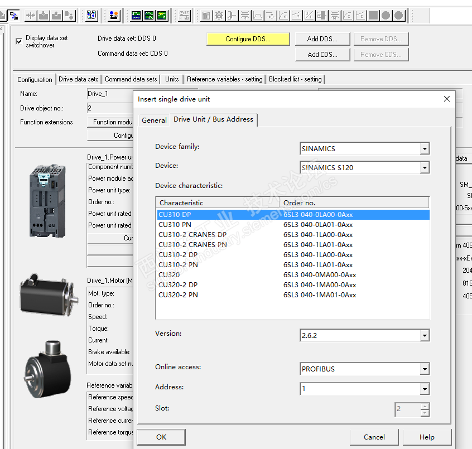The image size is (472, 449).
Task: Switch to the General tab
Action: pos(154,120)
